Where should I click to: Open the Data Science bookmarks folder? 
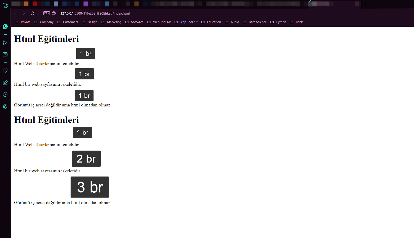(258, 22)
